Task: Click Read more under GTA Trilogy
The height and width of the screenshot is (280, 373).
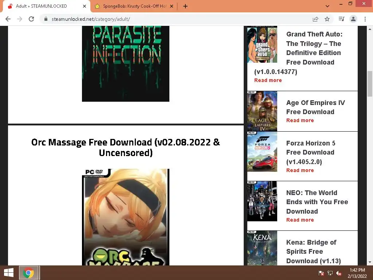Action: pyautogui.click(x=268, y=80)
